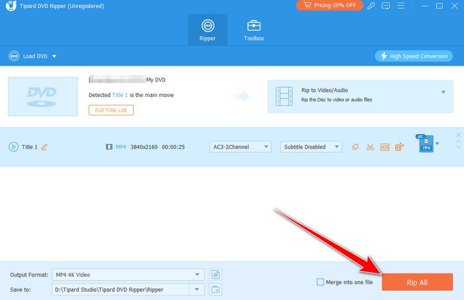Click the key register icon
The height and width of the screenshot is (300, 464).
click(x=371, y=5)
